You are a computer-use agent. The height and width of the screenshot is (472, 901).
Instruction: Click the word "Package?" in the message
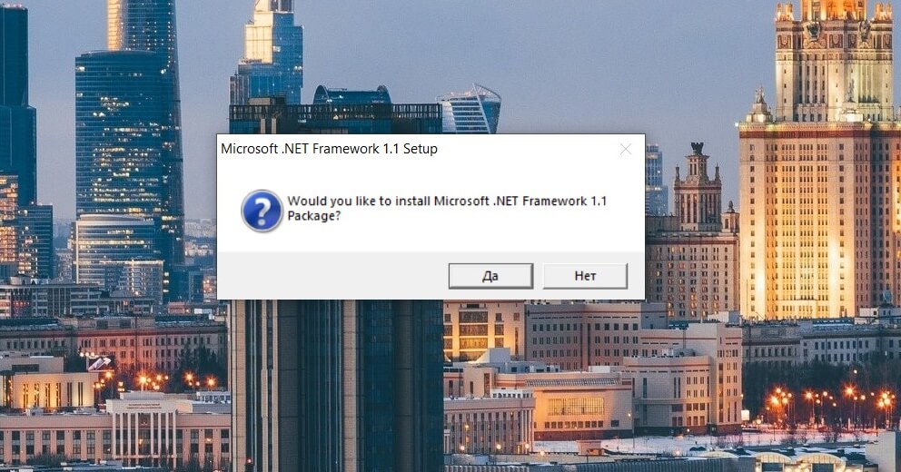tap(313, 216)
